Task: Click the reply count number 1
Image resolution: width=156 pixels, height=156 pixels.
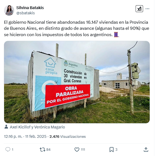Action: [x=13, y=149]
